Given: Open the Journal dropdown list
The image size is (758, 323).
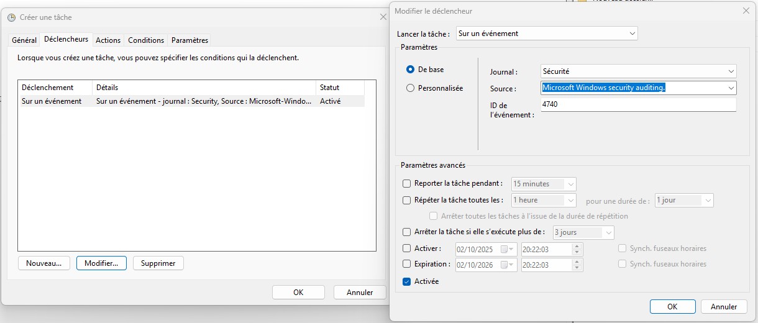Looking at the screenshot, I should click(731, 71).
